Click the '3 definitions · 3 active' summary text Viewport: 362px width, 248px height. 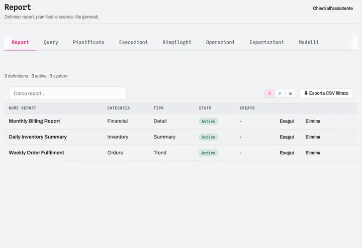point(26,76)
